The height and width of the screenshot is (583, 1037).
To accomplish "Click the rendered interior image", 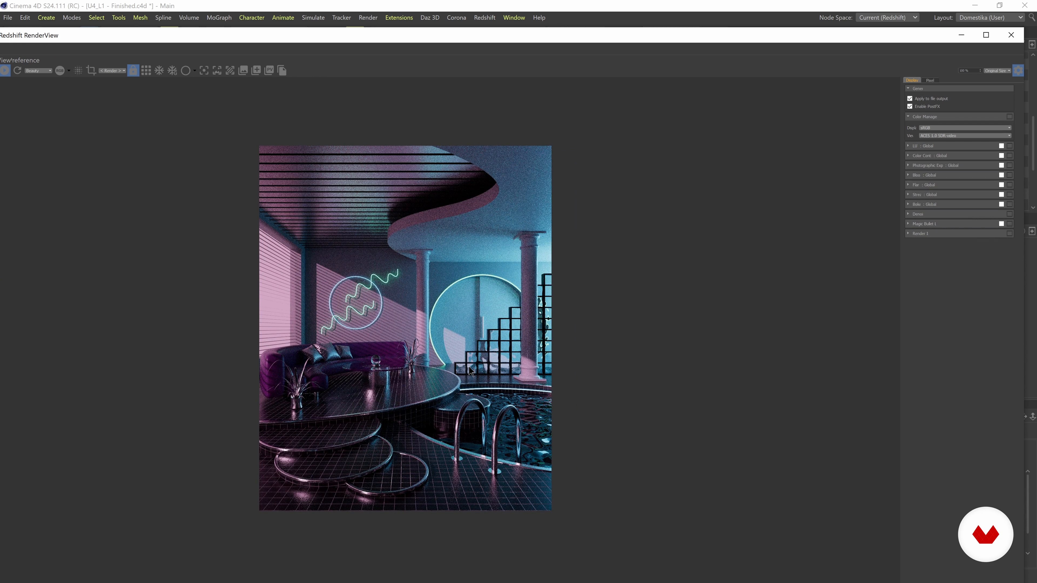I will point(405,328).
